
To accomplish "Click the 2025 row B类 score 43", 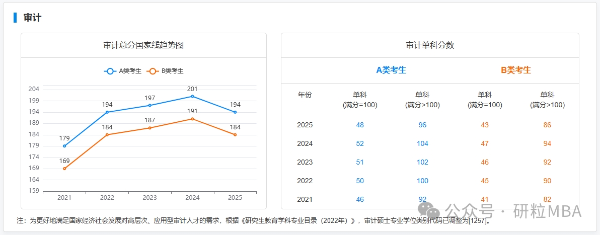I will [485, 125].
